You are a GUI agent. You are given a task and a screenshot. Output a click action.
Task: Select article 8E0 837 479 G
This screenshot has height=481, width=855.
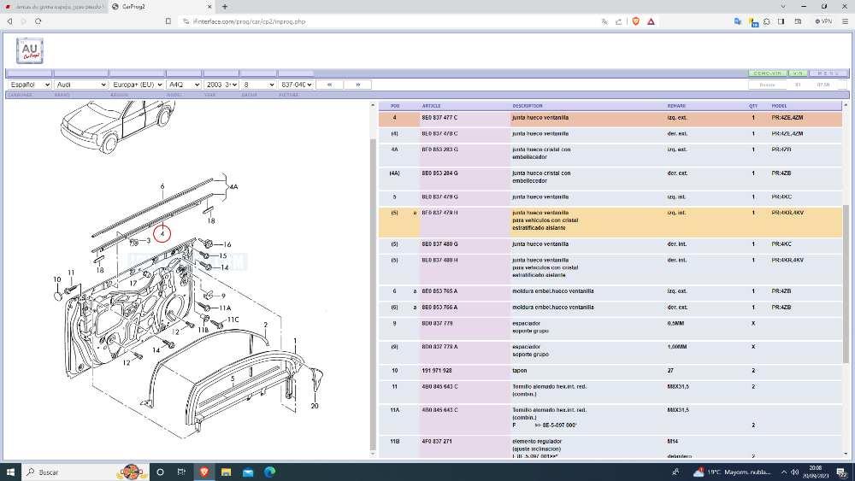[x=439, y=197]
